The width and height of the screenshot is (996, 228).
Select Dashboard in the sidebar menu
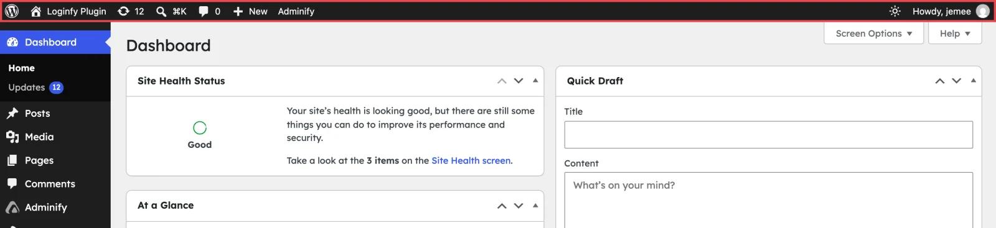(55, 42)
